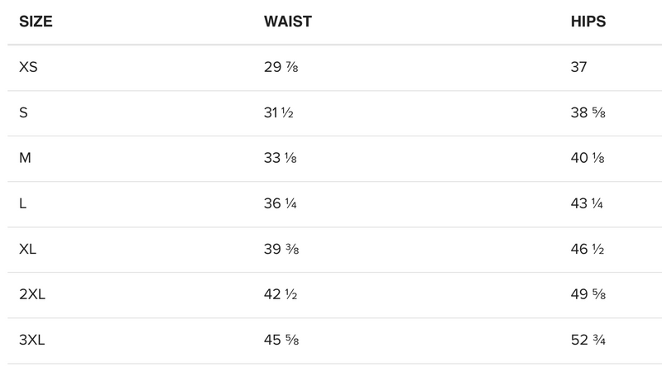Click the WAIST column header
The image size is (662, 367).
point(287,21)
